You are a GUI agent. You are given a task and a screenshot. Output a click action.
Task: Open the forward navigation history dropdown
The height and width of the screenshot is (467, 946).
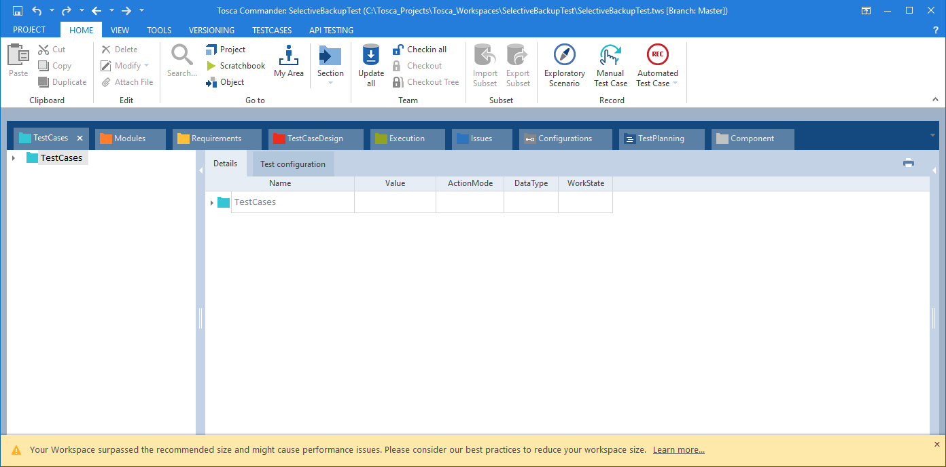coord(141,11)
